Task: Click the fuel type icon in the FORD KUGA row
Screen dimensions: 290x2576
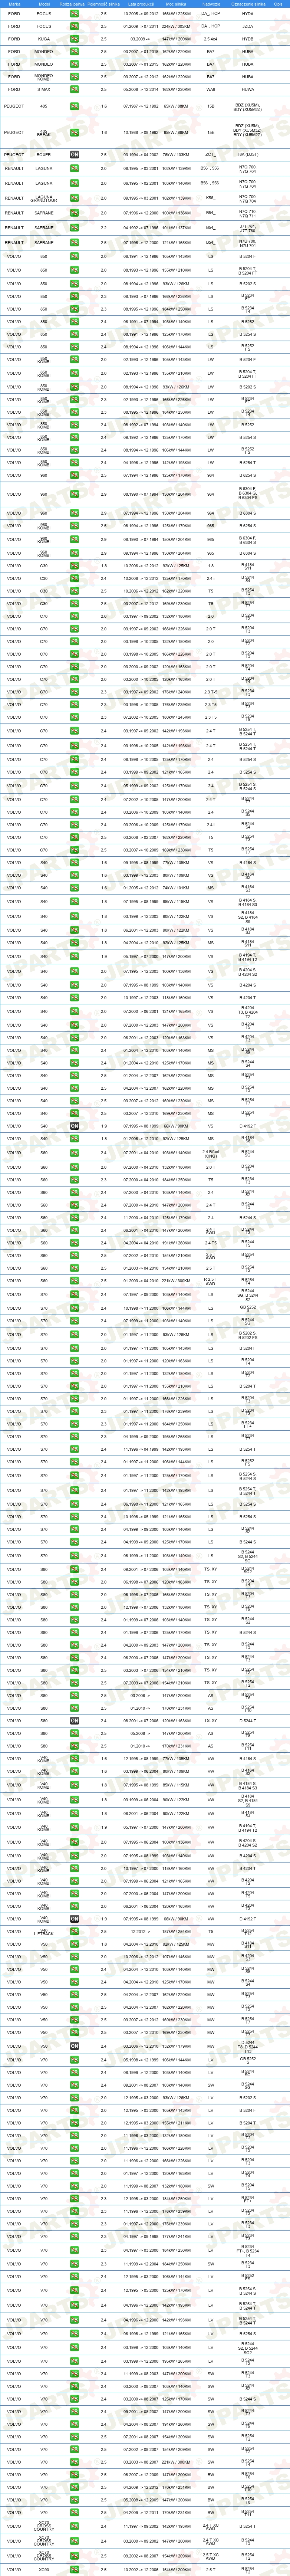Action: pyautogui.click(x=75, y=39)
